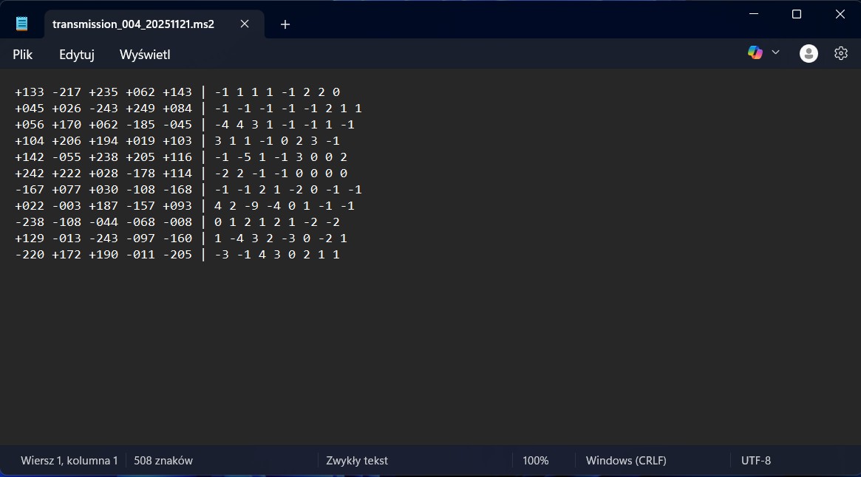Open the Copilot icon

(755, 52)
